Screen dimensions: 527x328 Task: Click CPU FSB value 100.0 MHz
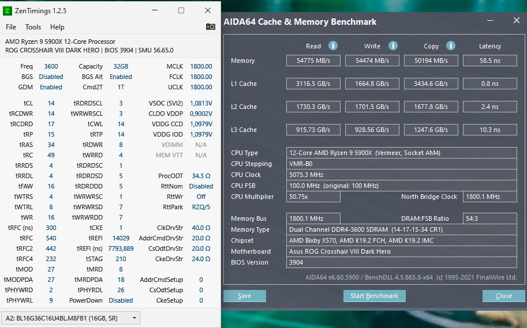(x=402, y=186)
